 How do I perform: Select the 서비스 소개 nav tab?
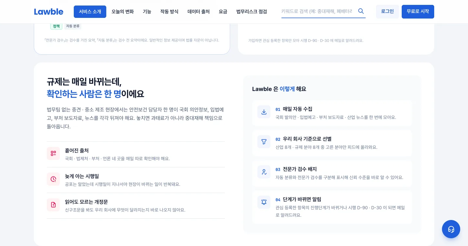90,12
